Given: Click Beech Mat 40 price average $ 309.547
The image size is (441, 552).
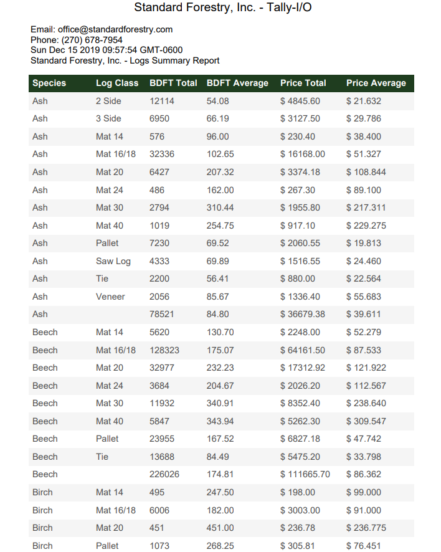Looking at the screenshot, I should [366, 421].
